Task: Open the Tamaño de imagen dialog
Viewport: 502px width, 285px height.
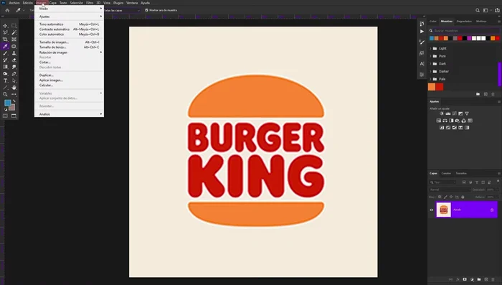Action: click(69, 42)
